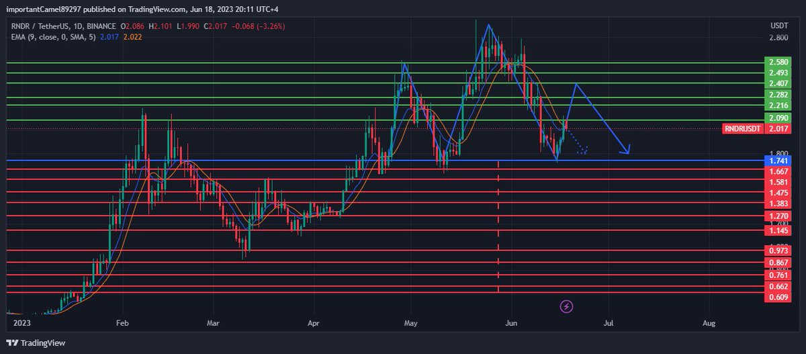Select the red 1.270 price level label
The image size is (806, 354).
click(778, 216)
